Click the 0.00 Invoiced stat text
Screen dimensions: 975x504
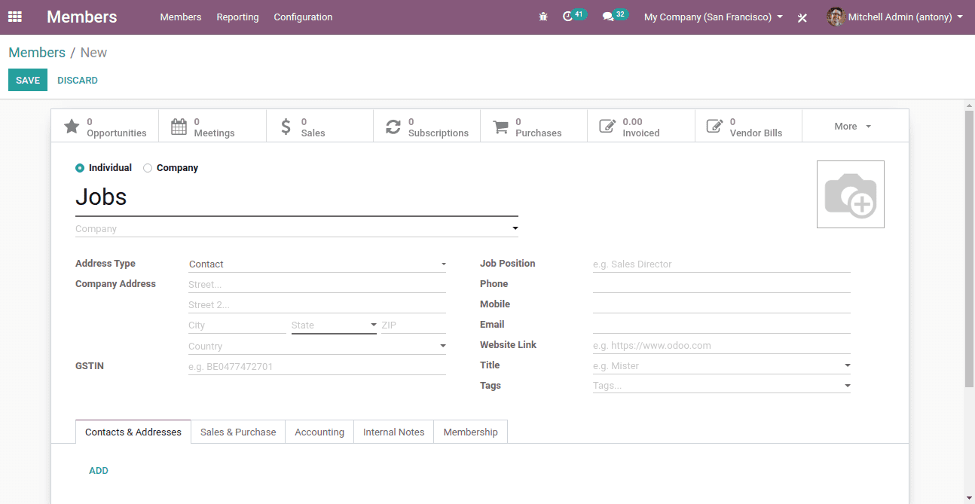641,127
